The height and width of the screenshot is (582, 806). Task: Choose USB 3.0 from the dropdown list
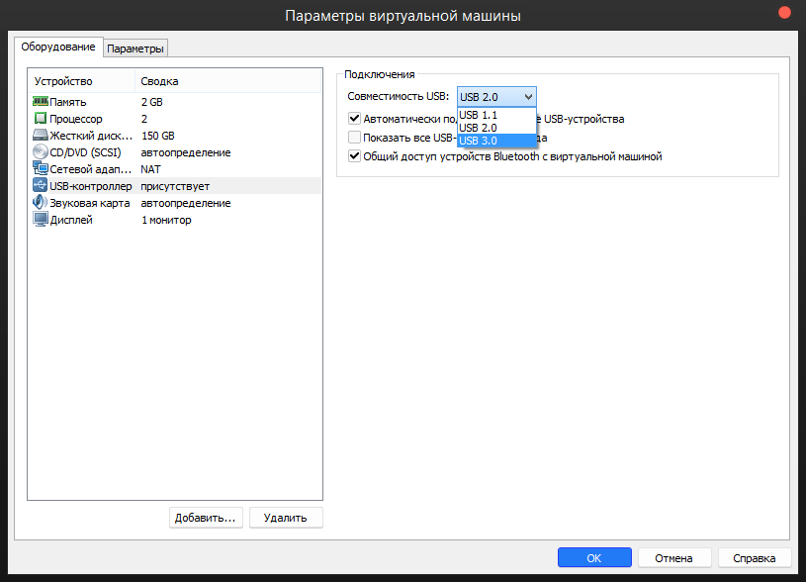(x=479, y=141)
